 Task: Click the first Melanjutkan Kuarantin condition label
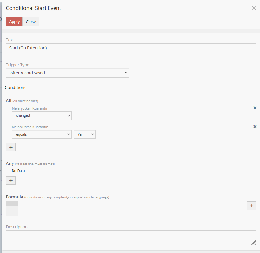point(30,108)
